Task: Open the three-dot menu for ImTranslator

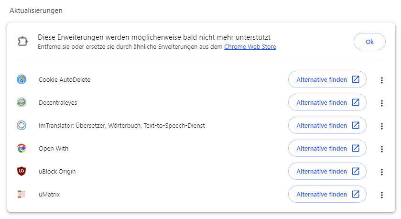Action: (381, 126)
